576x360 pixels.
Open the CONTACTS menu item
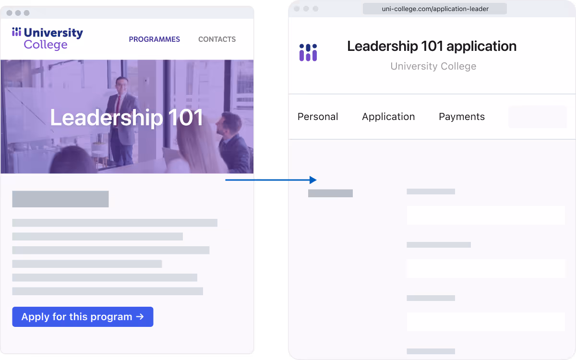tap(217, 39)
